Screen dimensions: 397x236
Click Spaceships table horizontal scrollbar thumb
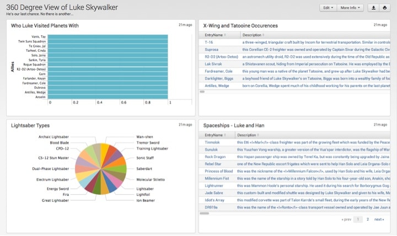(x=205, y=213)
